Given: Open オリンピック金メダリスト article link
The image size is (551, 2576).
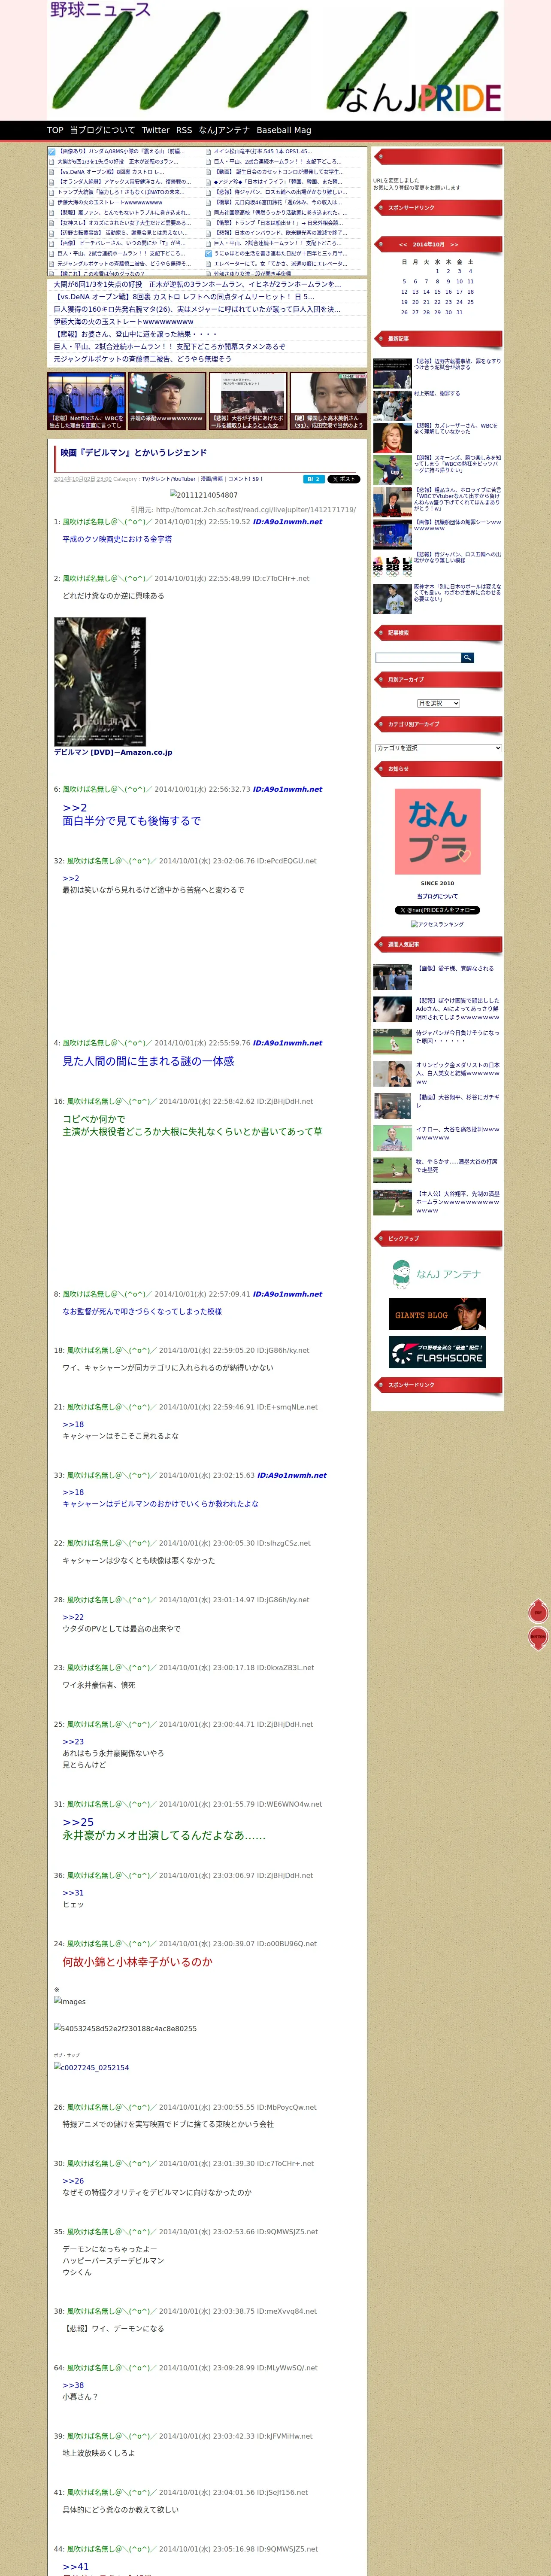Looking at the screenshot, I should click(458, 1073).
